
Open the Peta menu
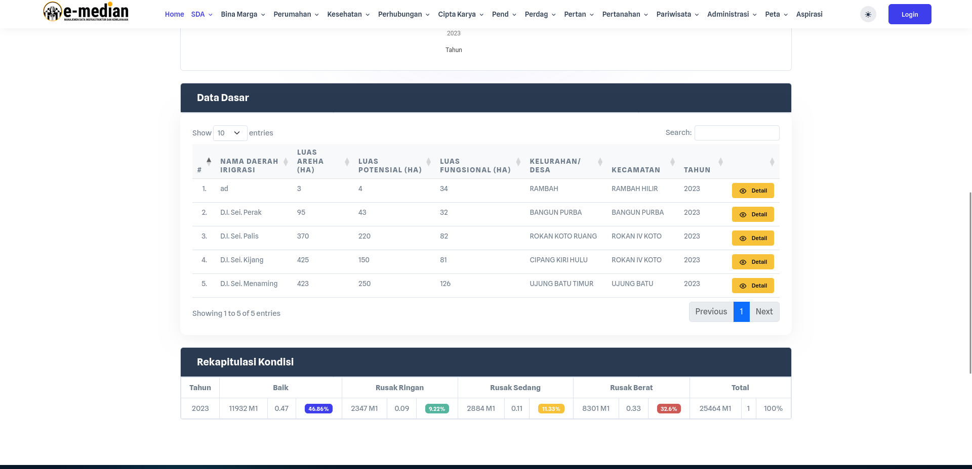777,14
